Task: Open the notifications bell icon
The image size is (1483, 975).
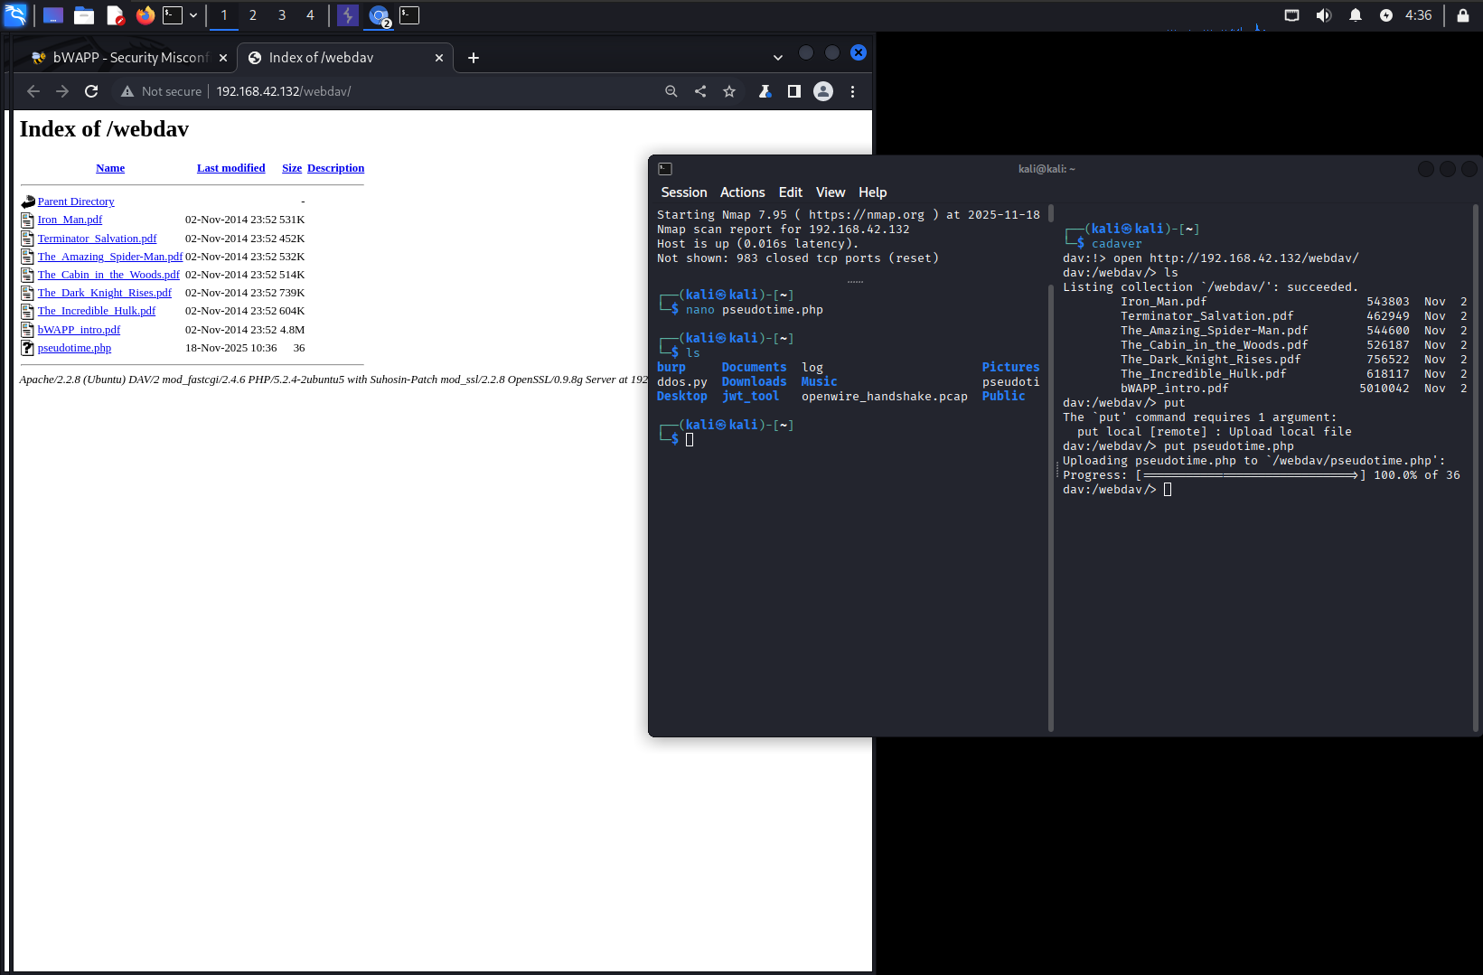Action: (1356, 15)
